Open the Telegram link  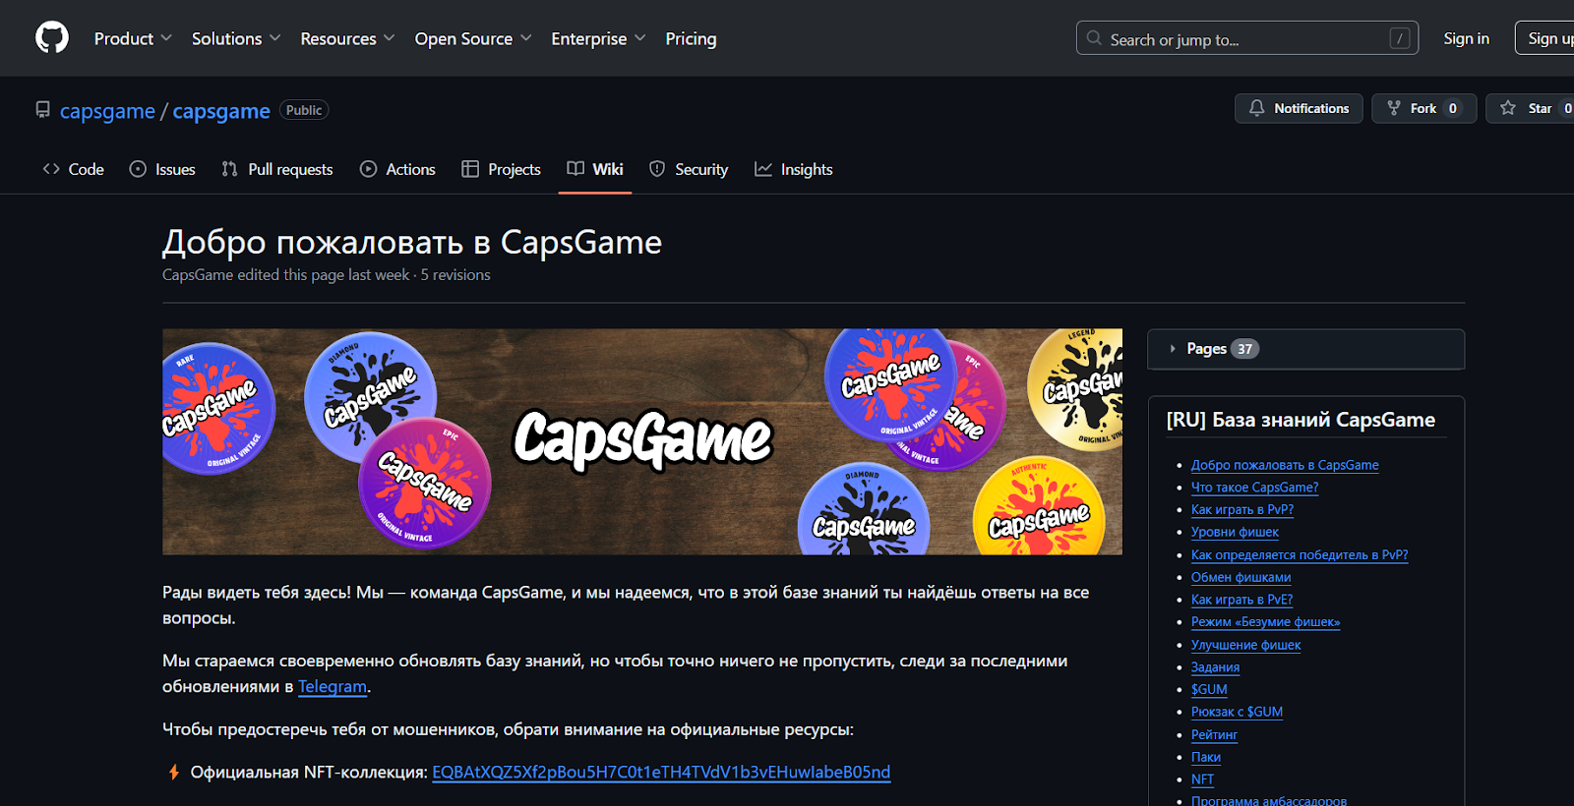[x=333, y=687]
